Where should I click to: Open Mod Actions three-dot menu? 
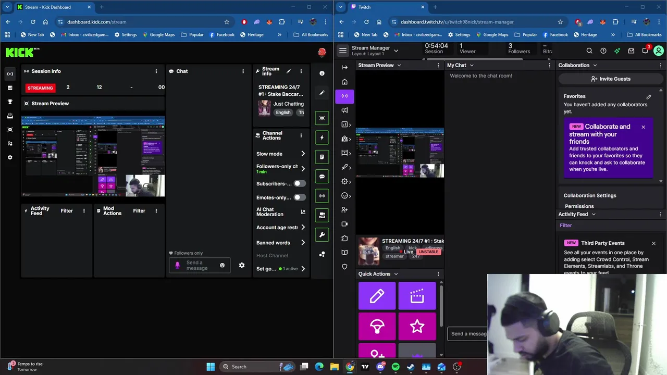156,211
